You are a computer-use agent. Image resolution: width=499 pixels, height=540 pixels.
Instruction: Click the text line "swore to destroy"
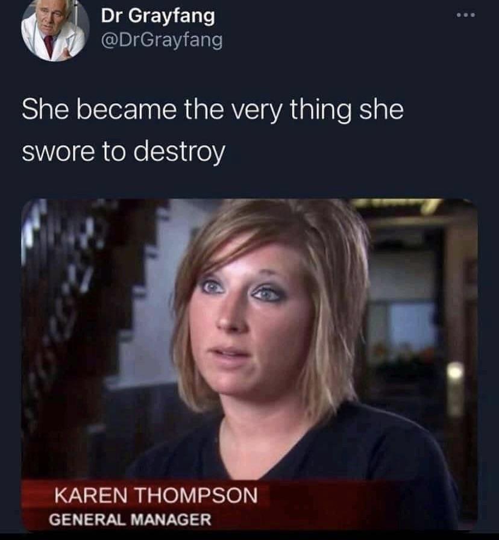pos(124,152)
